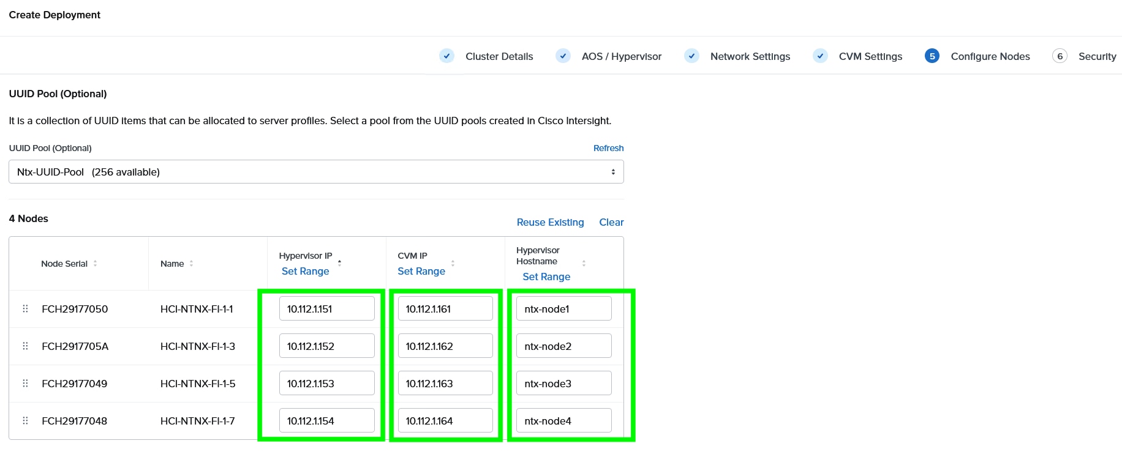Edit CVM IP field 10.112.1.161
This screenshot has width=1122, height=457.
tap(445, 309)
